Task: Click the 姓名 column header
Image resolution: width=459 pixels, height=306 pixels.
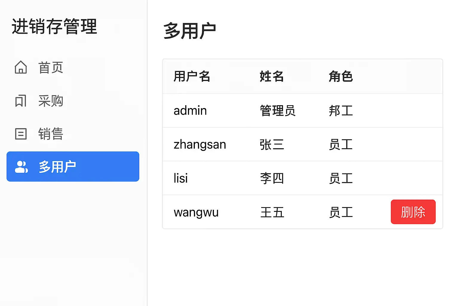Action: (x=272, y=76)
